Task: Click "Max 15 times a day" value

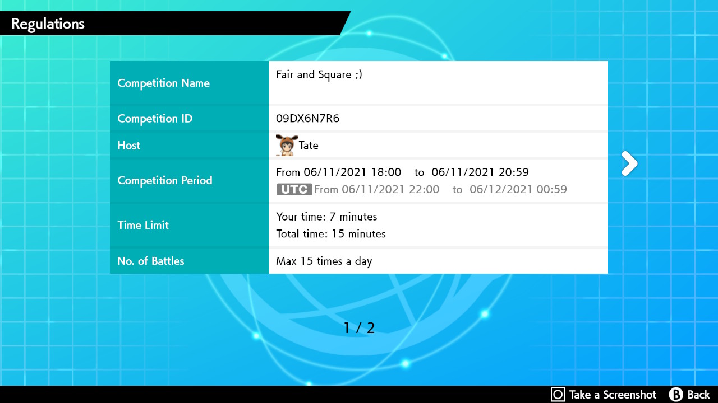Action: pyautogui.click(x=324, y=261)
